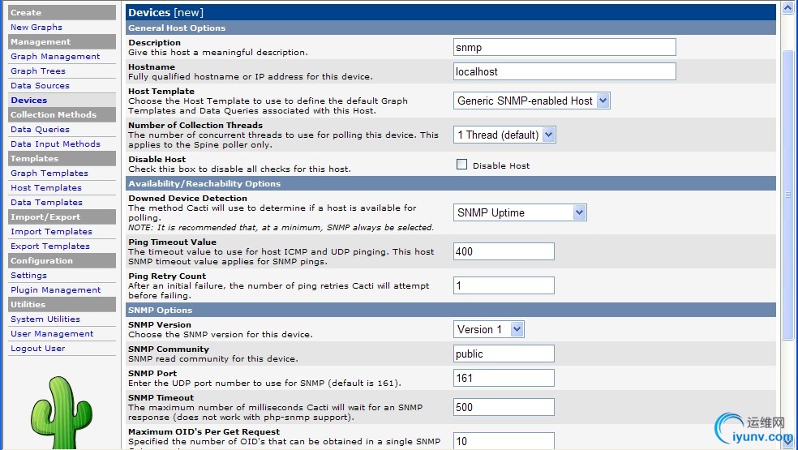Open Settings in the sidebar
This screenshot has width=798, height=450.
(x=29, y=276)
